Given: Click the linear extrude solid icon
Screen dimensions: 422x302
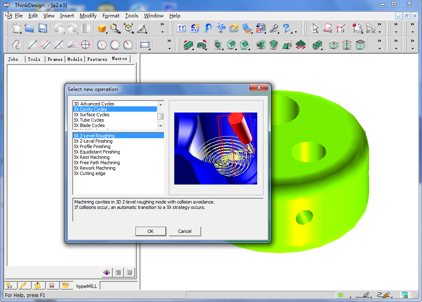Looking at the screenshot, I should coord(188,45).
